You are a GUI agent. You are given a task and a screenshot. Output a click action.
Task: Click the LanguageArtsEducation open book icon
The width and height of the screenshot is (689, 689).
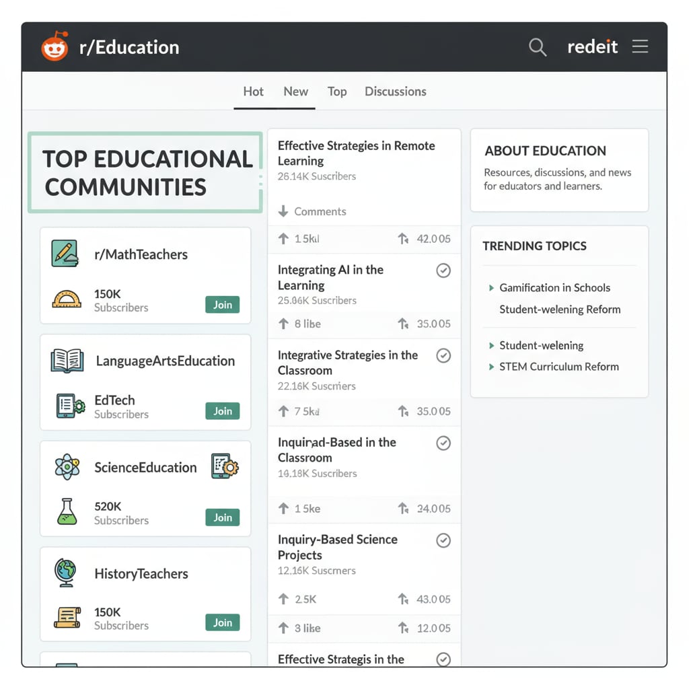(x=67, y=361)
